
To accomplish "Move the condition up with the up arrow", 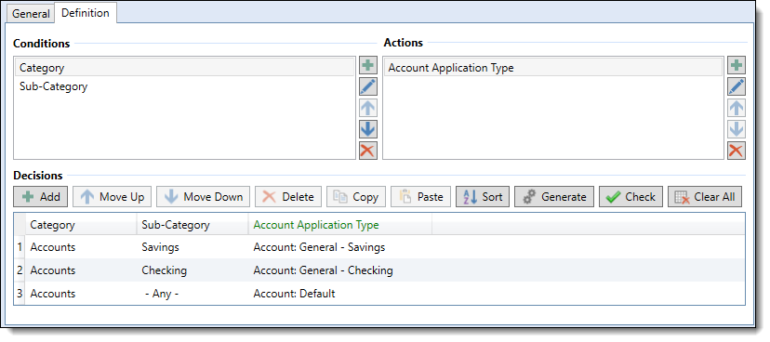I will click(368, 108).
